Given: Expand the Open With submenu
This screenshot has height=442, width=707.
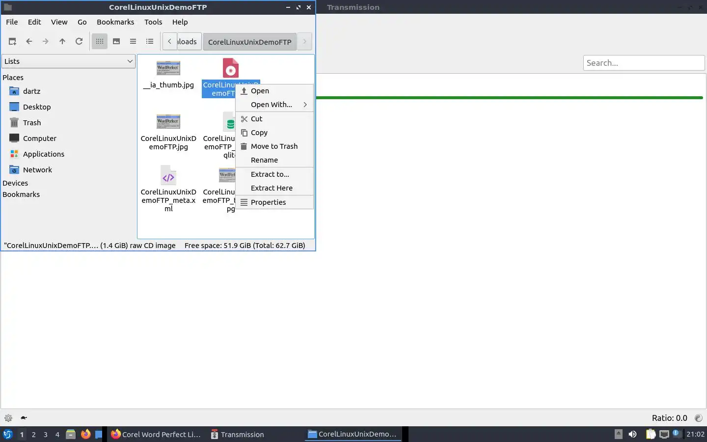Looking at the screenshot, I should pos(274,105).
